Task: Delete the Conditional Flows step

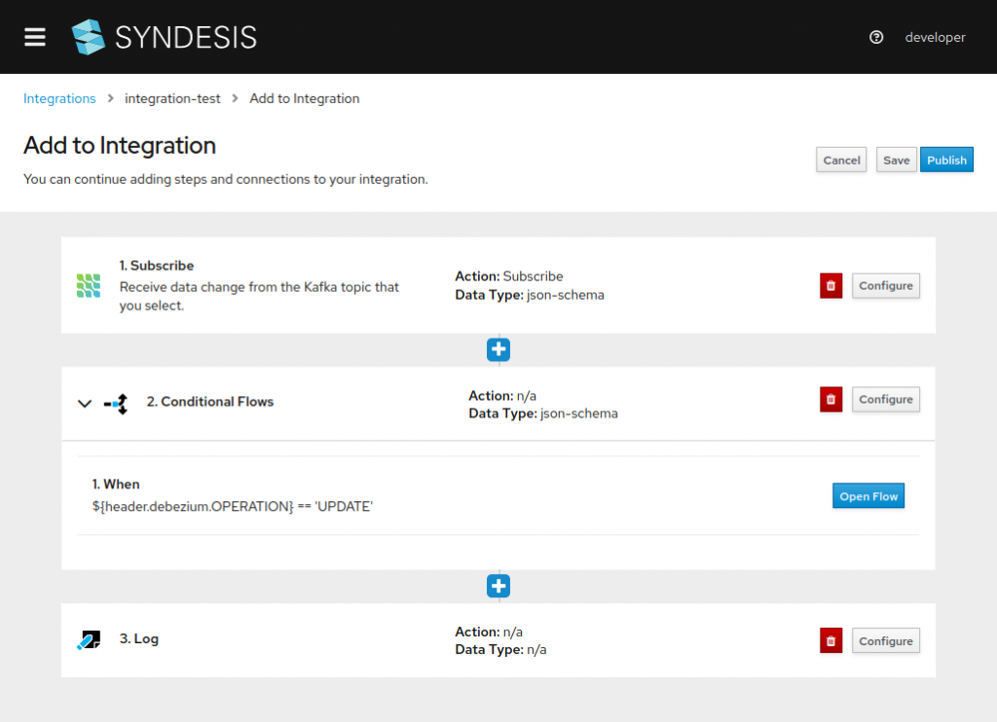Action: [x=831, y=400]
